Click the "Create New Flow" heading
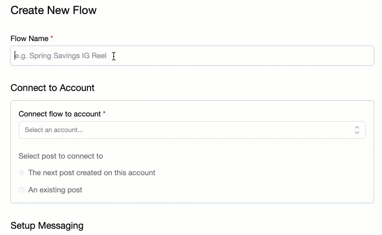Viewport: 382px width, 235px height. point(54,10)
